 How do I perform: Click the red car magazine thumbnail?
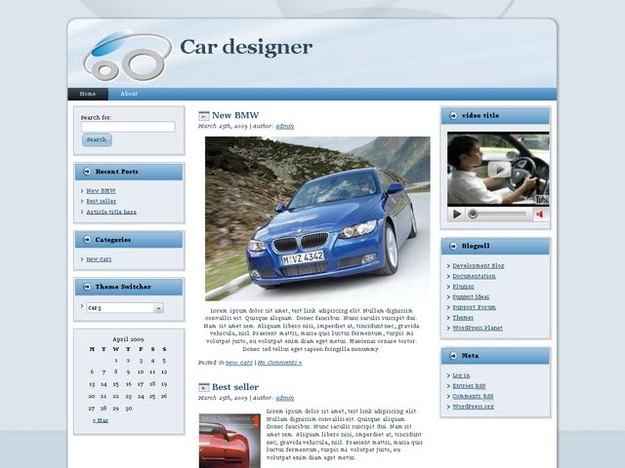pyautogui.click(x=229, y=441)
